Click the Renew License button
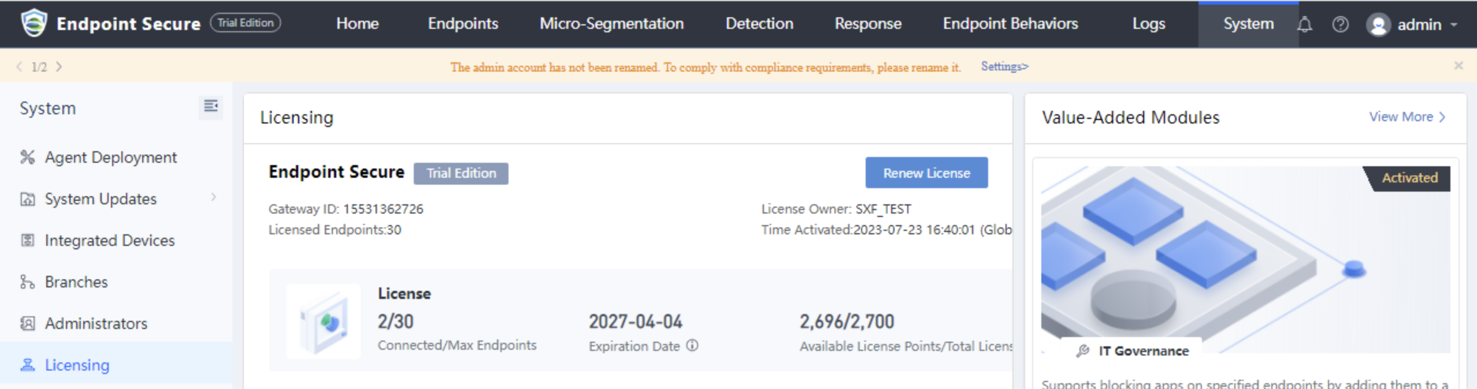1477x389 pixels. coord(926,173)
